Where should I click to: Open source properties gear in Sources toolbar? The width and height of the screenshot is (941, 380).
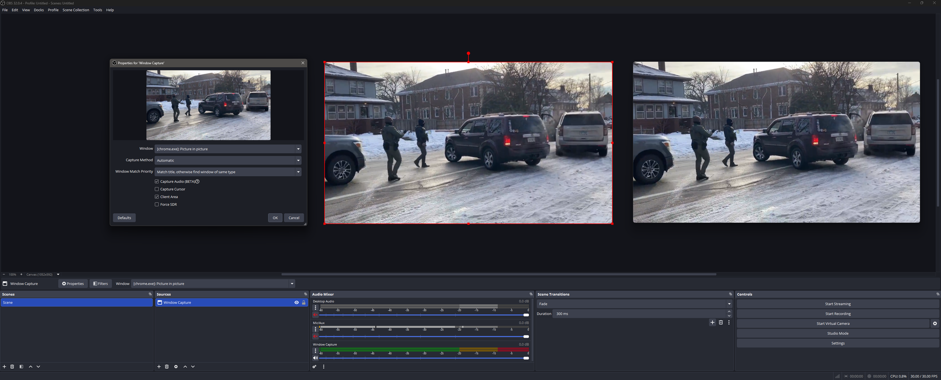pyautogui.click(x=176, y=367)
